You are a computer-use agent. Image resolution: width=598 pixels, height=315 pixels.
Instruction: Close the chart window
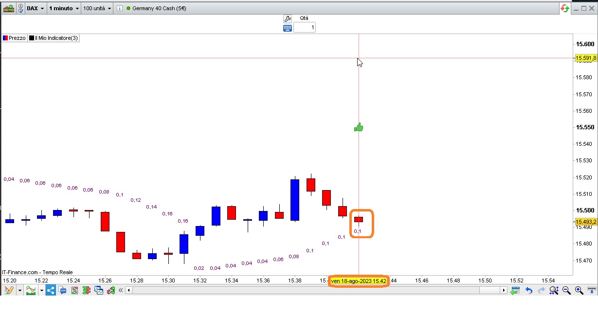click(592, 8)
